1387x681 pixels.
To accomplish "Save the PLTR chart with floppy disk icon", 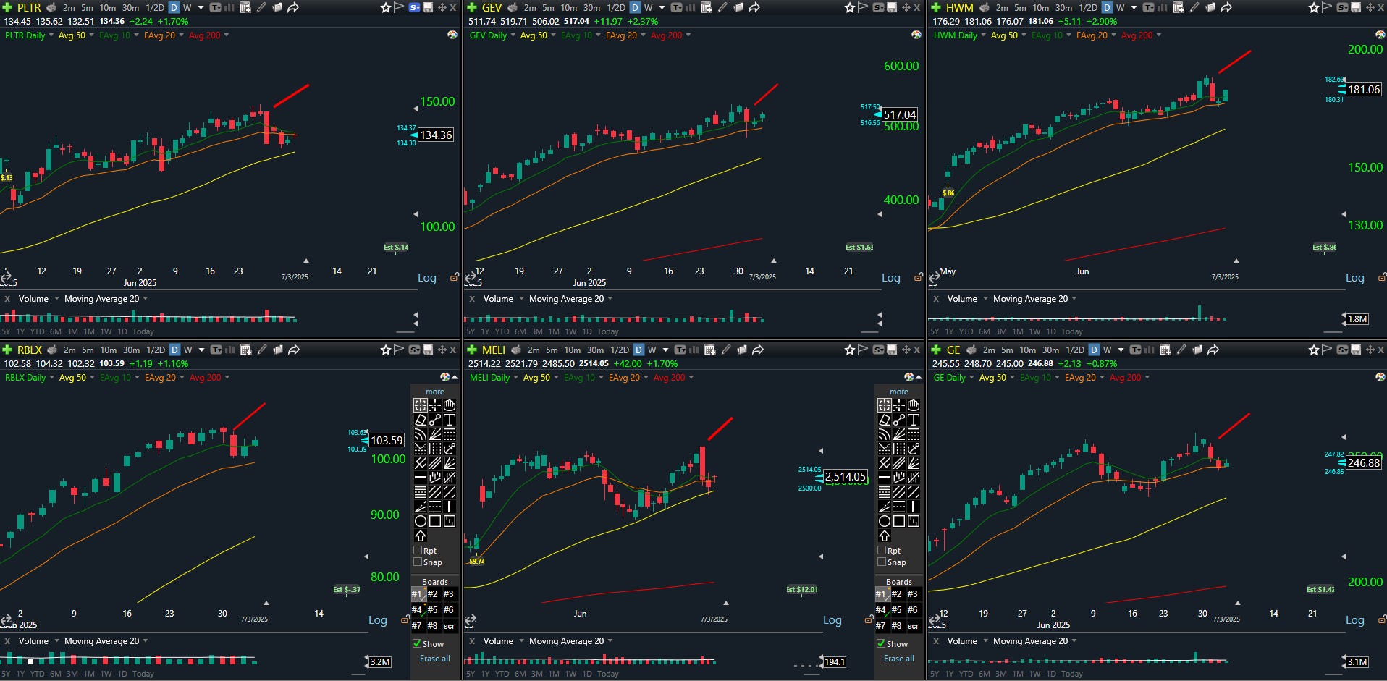I will point(428,7).
